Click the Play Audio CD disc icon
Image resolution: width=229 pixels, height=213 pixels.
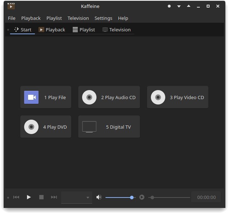pos(89,97)
